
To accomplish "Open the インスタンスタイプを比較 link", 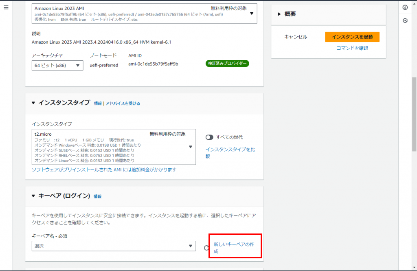I will 230,153.
